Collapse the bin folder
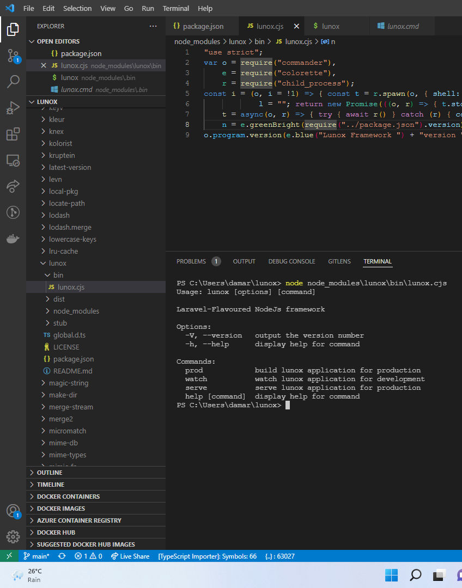This screenshot has width=462, height=588. click(96, 275)
